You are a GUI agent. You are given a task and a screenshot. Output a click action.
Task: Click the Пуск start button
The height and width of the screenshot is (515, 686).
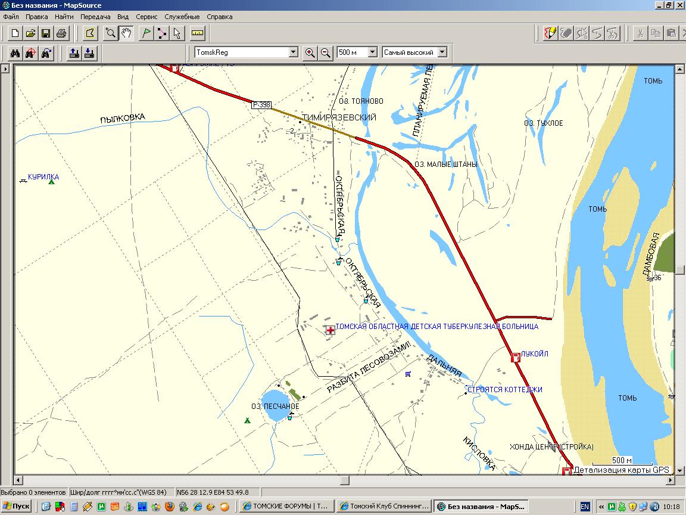coord(17,507)
